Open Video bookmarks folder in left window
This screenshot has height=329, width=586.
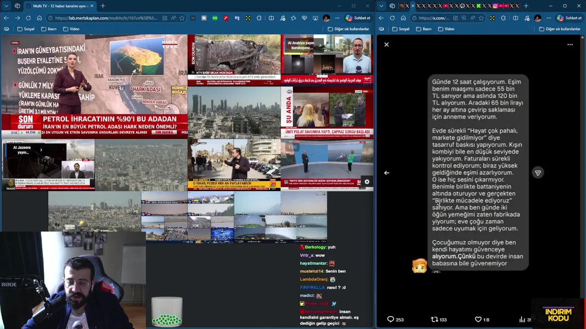click(71, 29)
